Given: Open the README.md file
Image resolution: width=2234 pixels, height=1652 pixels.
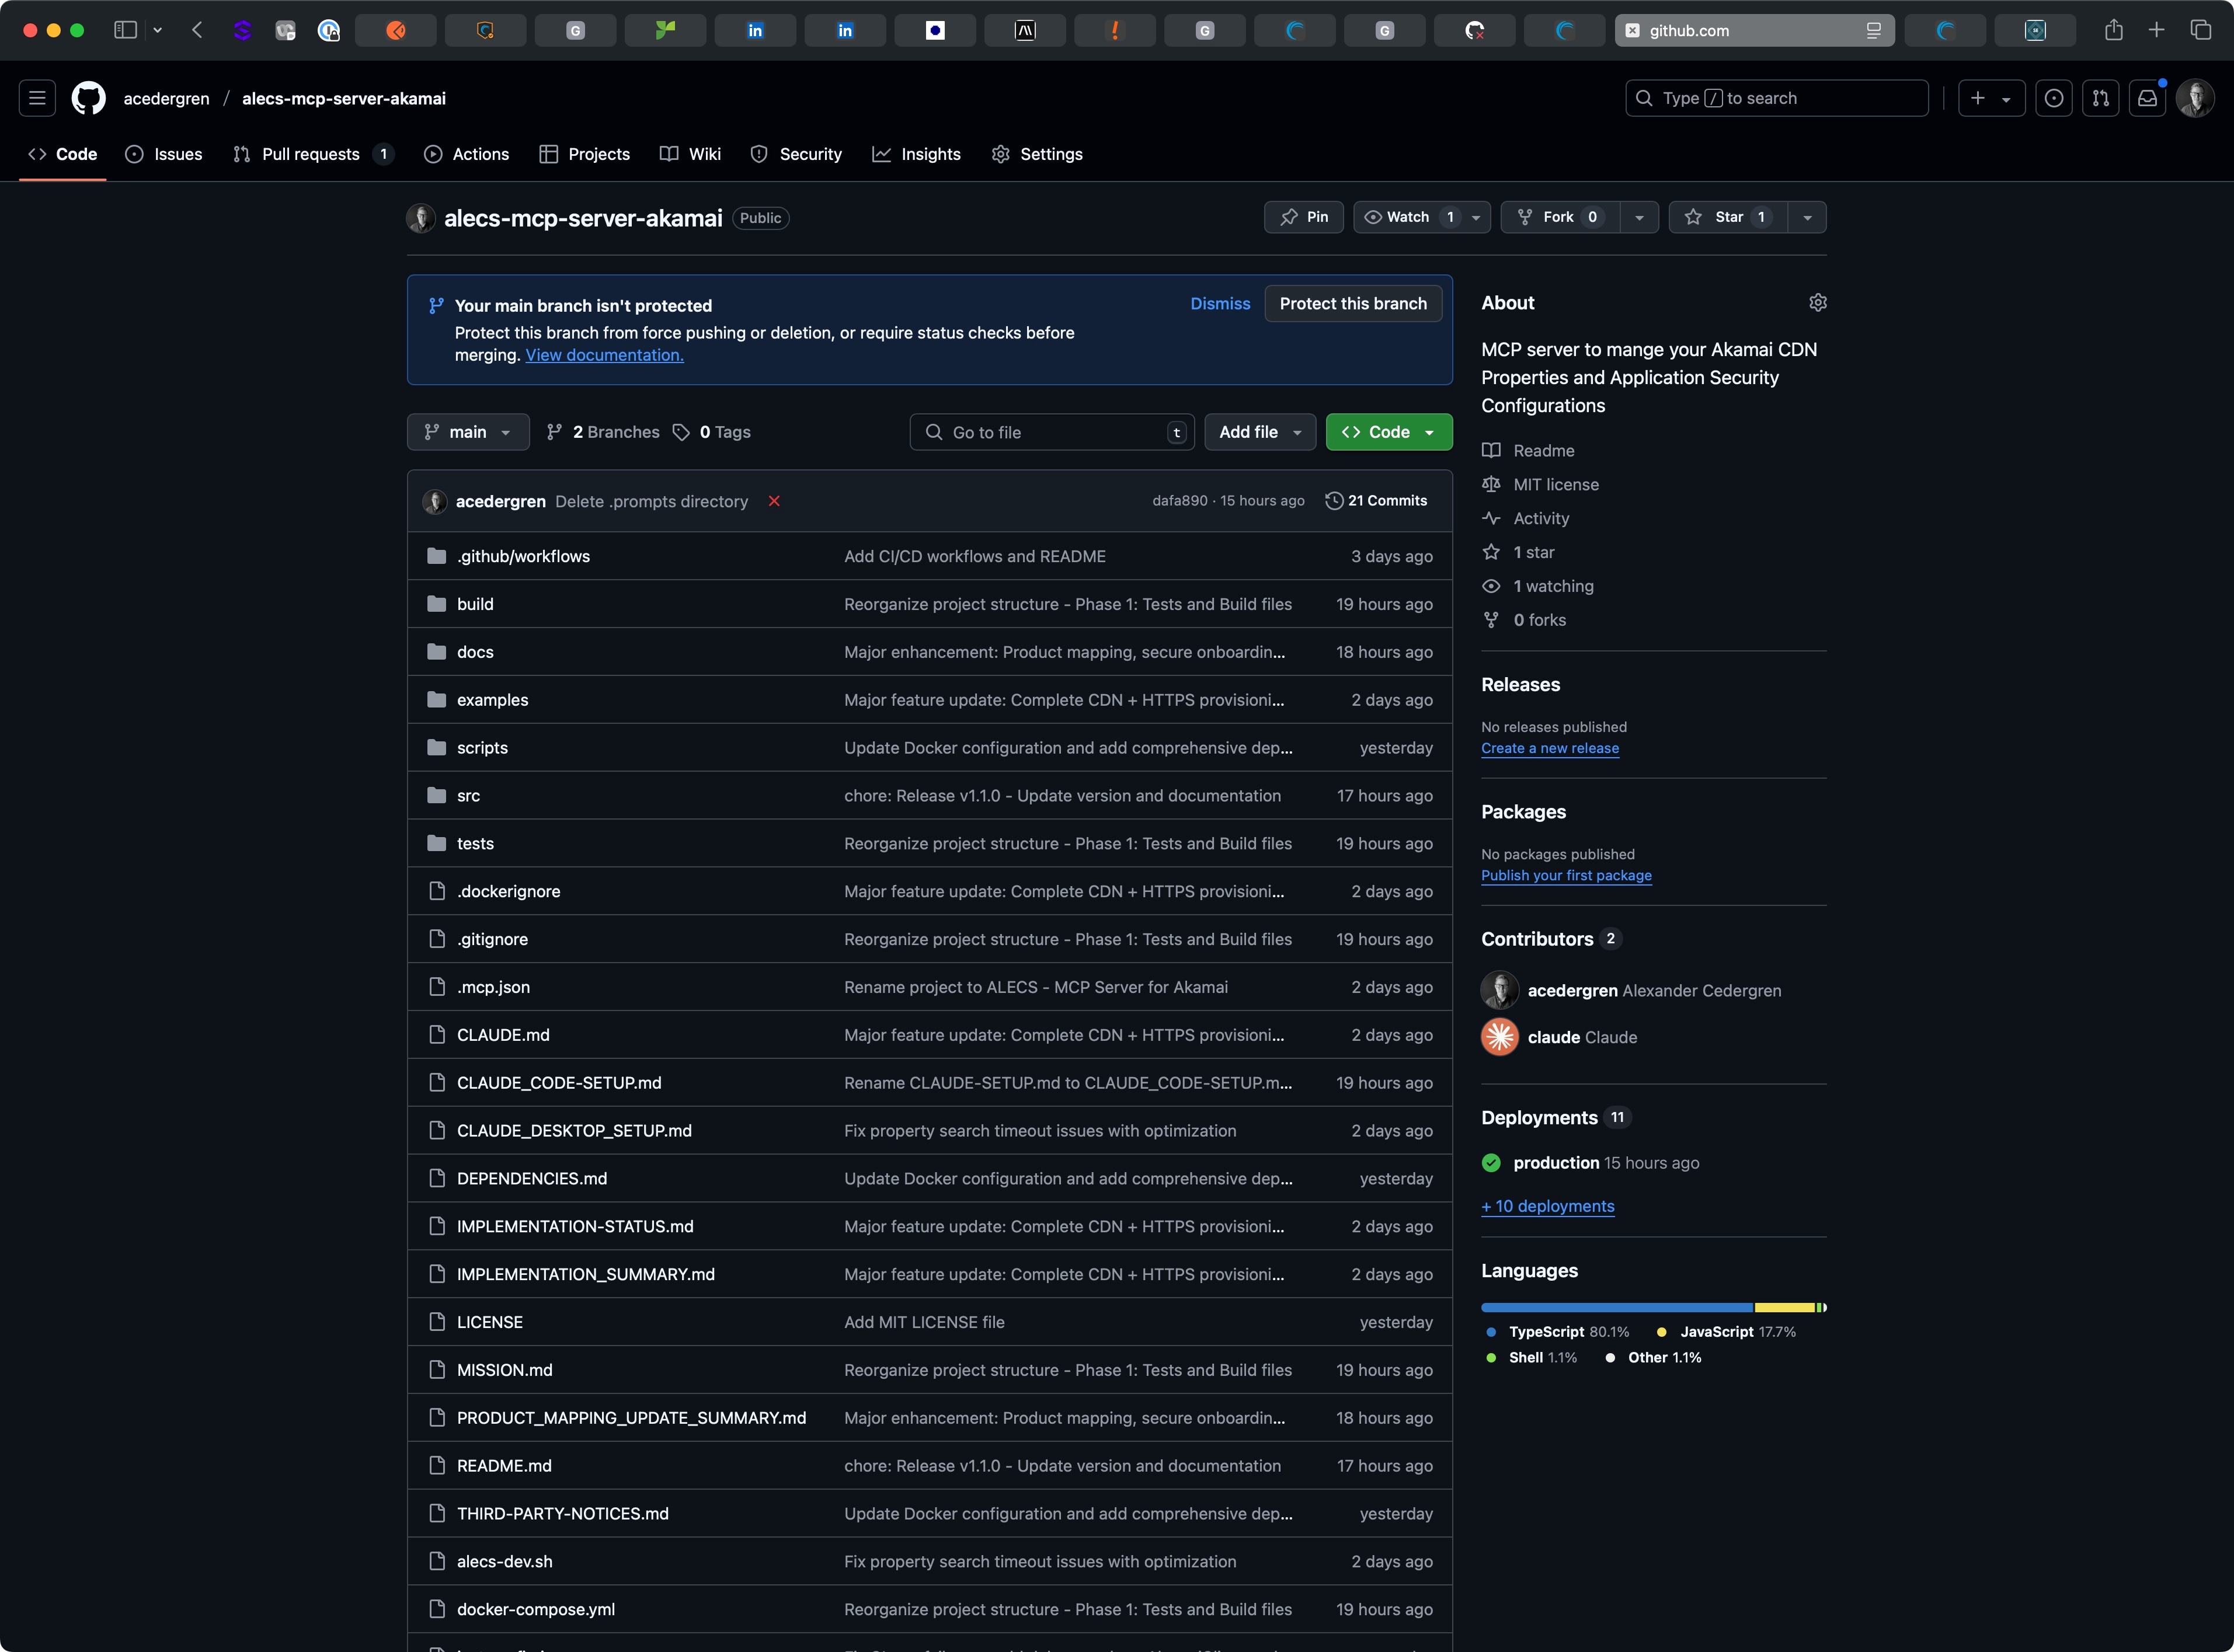Looking at the screenshot, I should tap(504, 1466).
